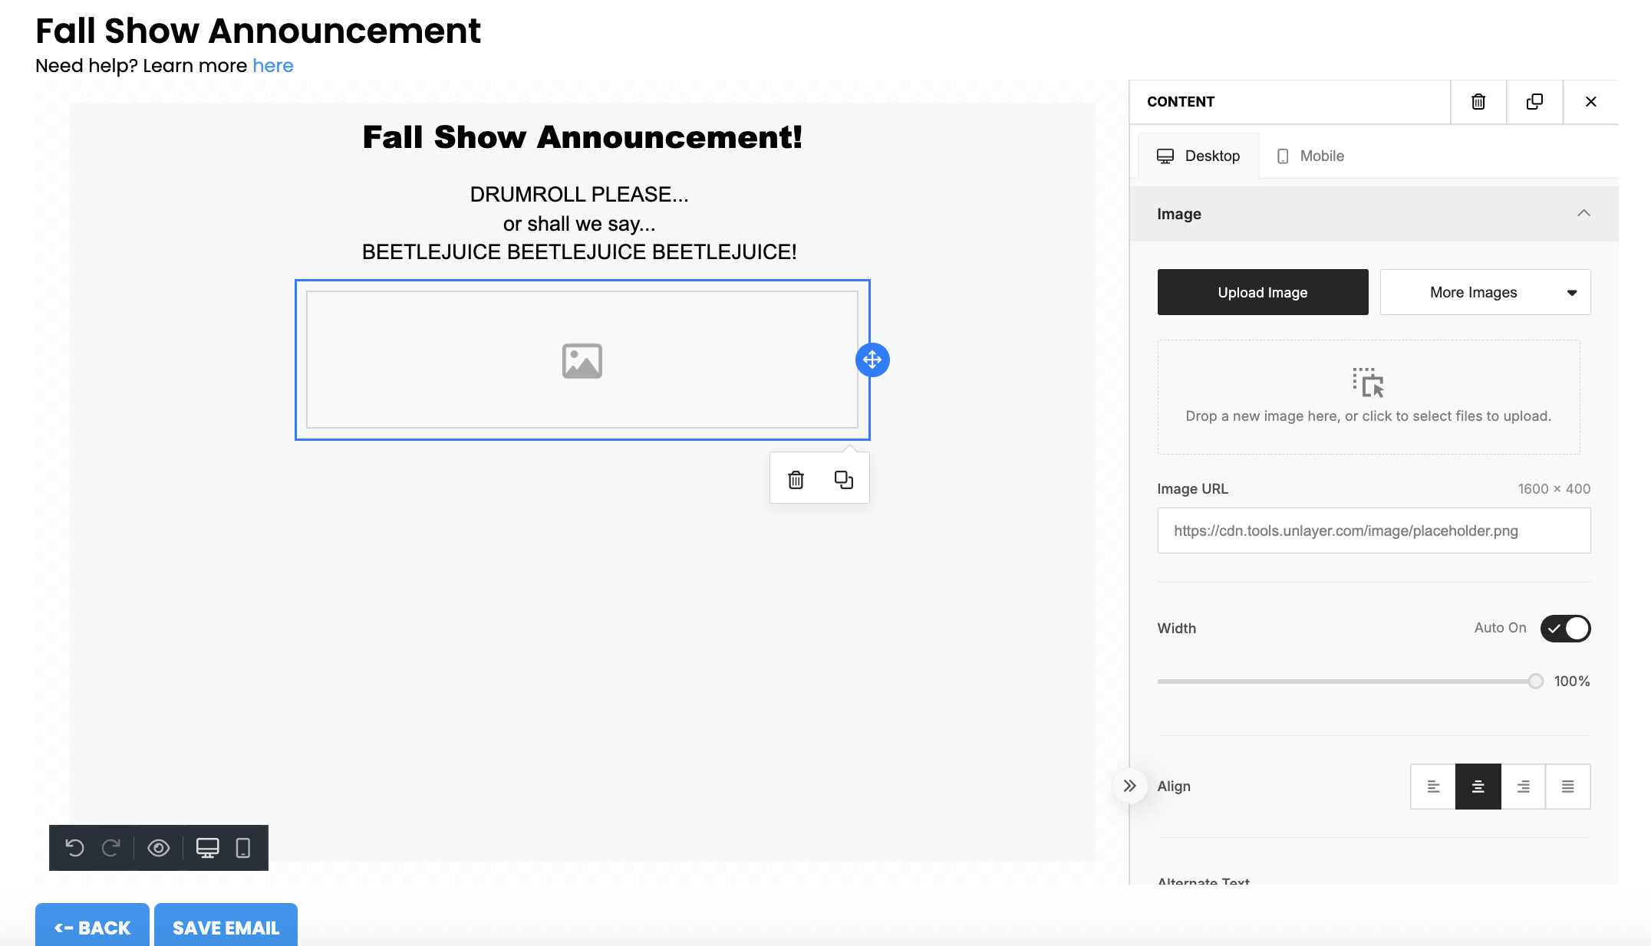Viewport: 1651px width, 946px height.
Task: Switch canvas to mobile view in bottom toolbar
Action: [242, 848]
